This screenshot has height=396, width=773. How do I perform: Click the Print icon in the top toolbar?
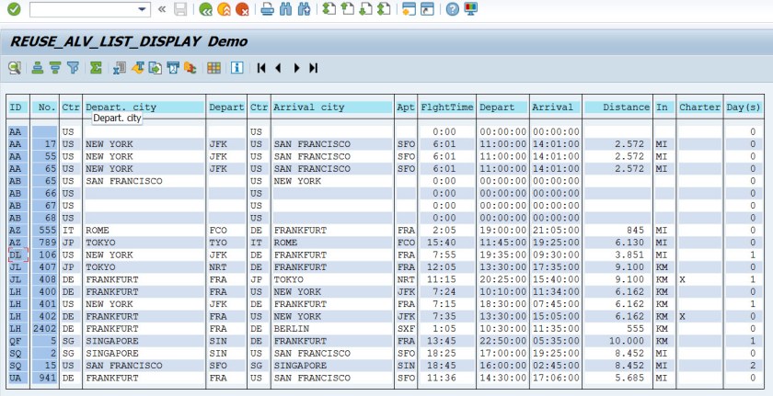click(267, 9)
